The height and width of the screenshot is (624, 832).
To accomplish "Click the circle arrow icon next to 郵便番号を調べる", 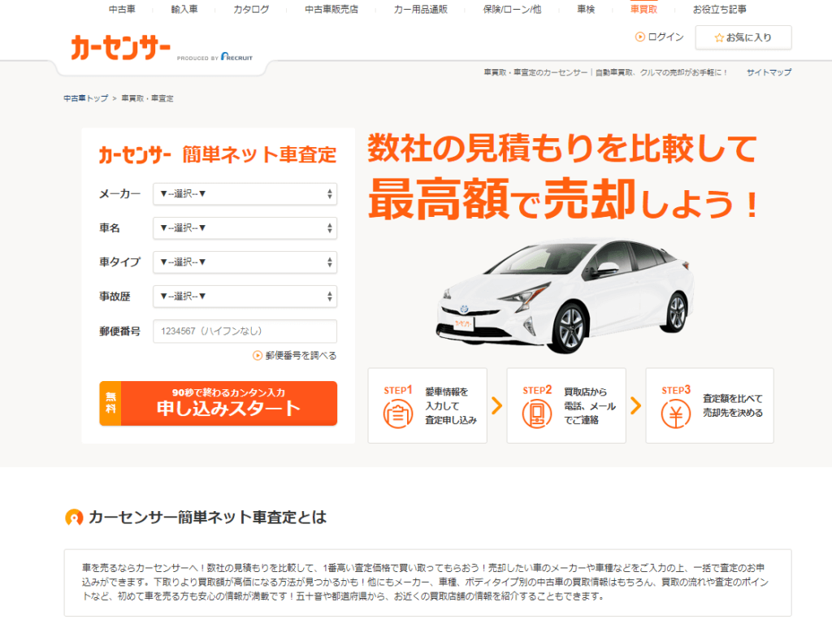I will 258,356.
